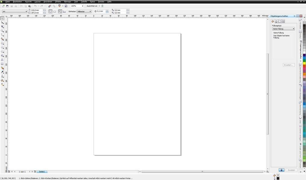306x180 pixels.
Task: Click the Zuweisen button
Action: tap(291, 170)
